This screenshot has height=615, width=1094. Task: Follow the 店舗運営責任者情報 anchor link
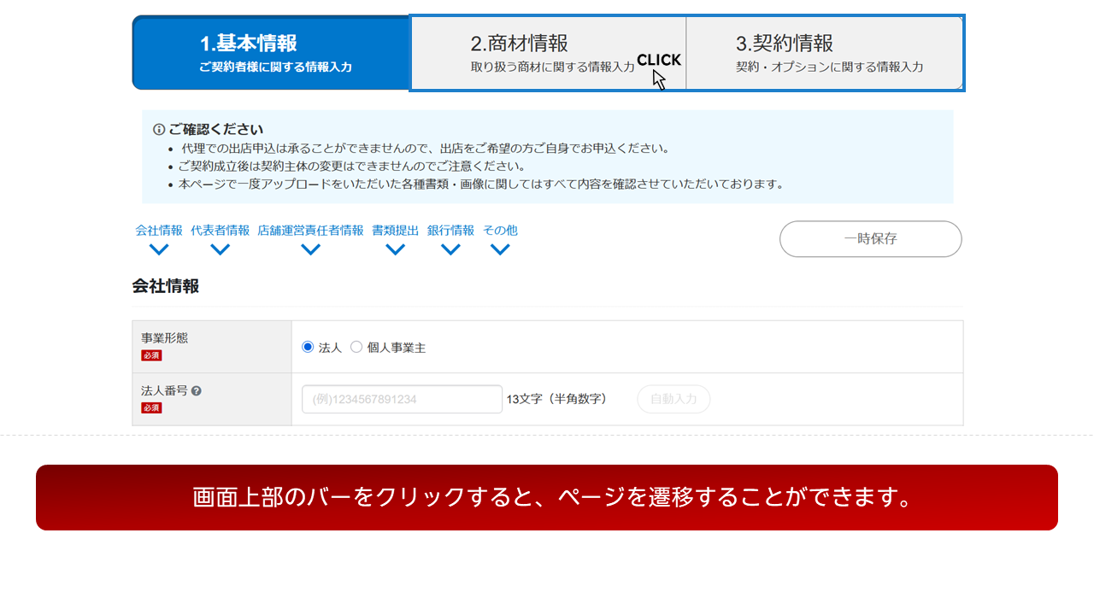click(310, 231)
